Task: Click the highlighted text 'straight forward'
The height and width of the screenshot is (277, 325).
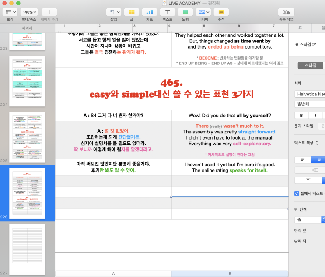Action: (257, 132)
